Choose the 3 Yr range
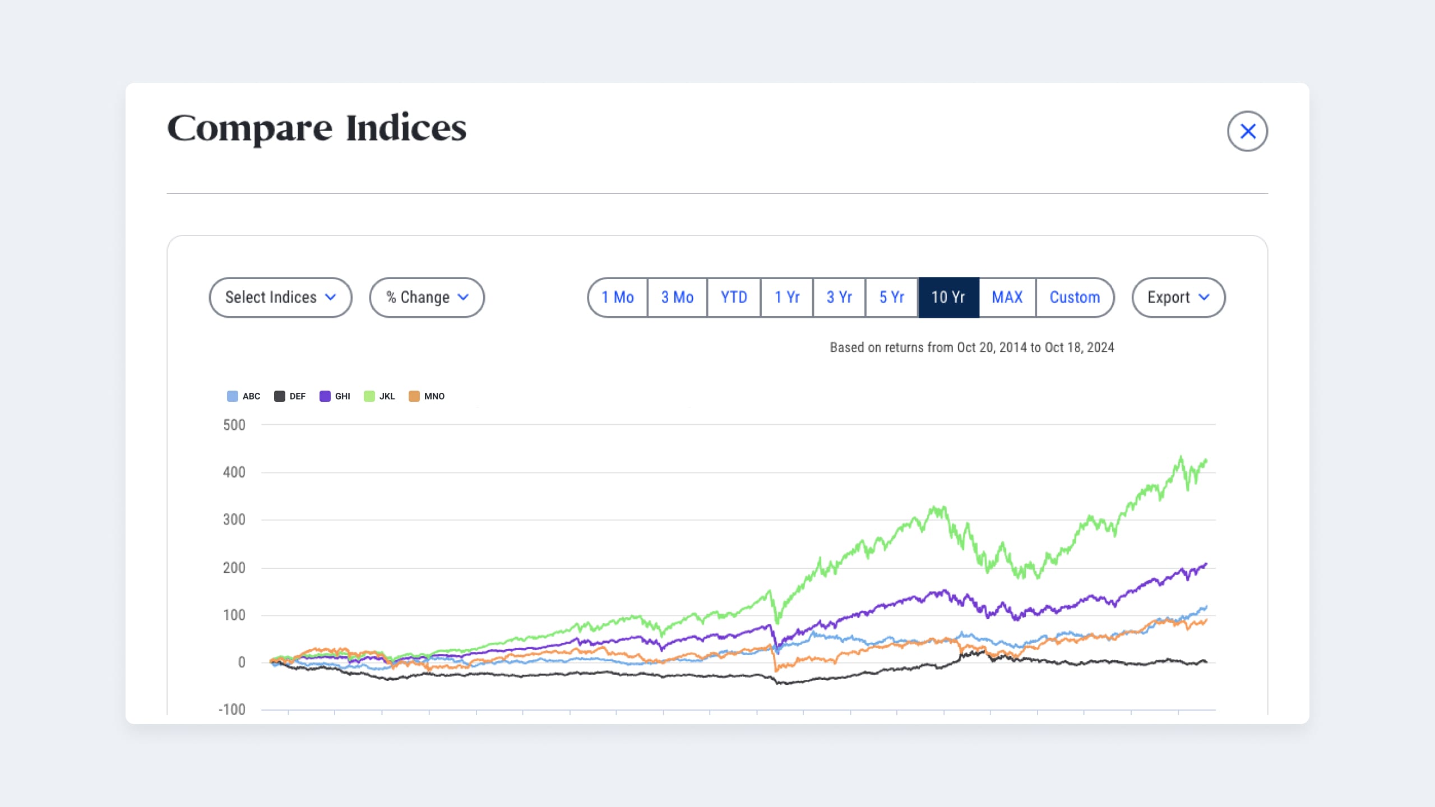 pos(839,297)
